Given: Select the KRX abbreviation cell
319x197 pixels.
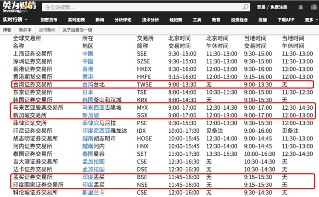Looking at the screenshot, I should point(142,100).
